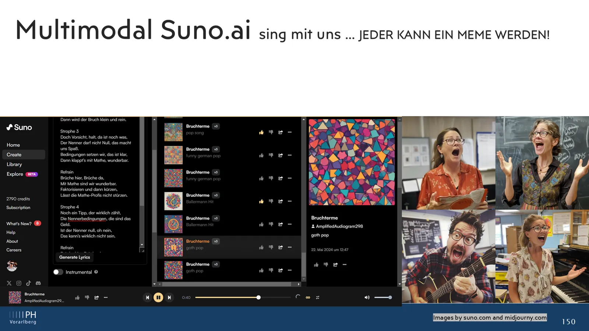Open the Subscription link
Image resolution: width=589 pixels, height=331 pixels.
click(x=18, y=207)
